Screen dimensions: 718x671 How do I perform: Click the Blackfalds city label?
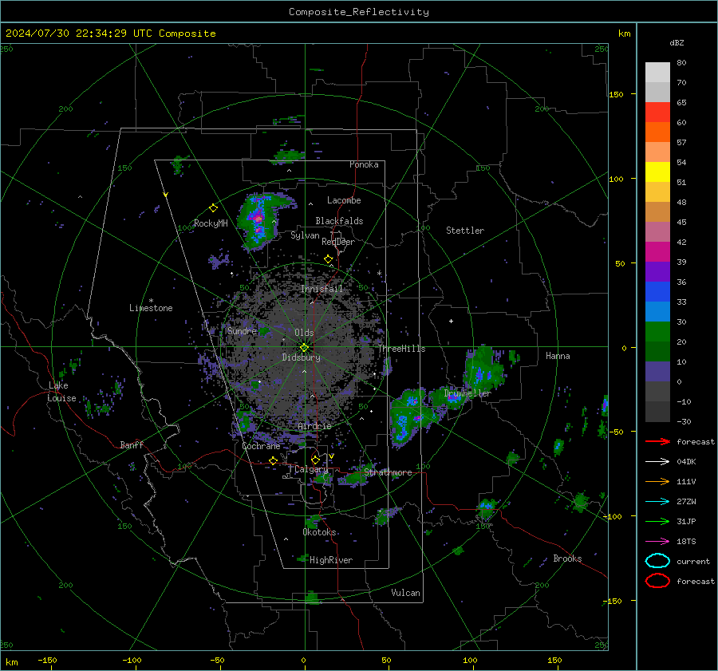[339, 221]
